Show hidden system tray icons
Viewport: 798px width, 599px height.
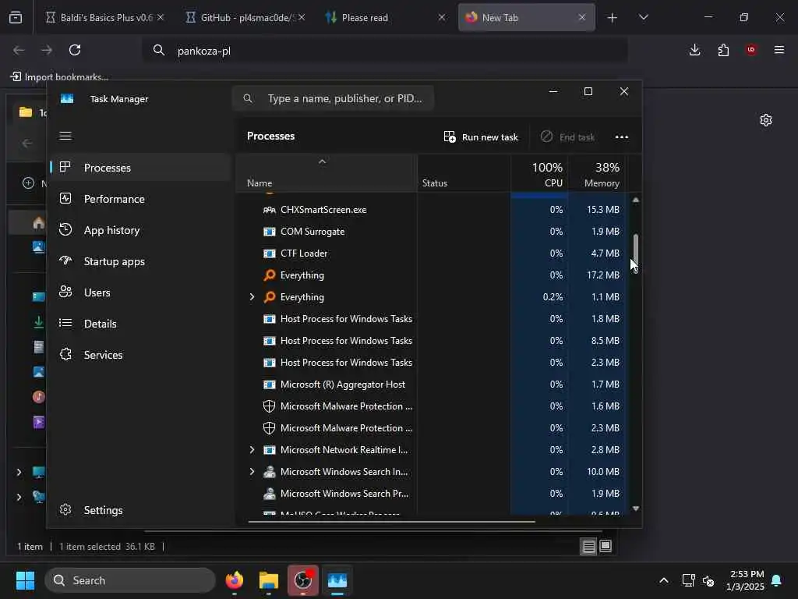pos(664,580)
